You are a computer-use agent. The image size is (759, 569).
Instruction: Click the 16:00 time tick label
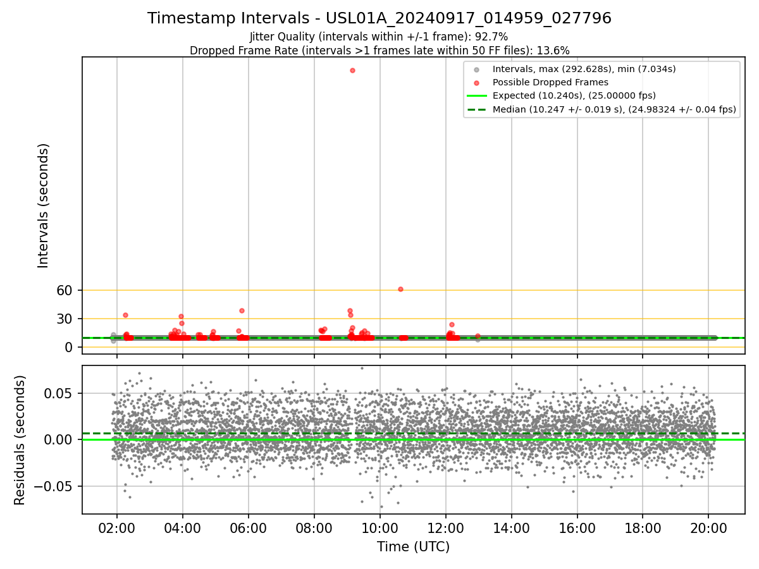[577, 527]
